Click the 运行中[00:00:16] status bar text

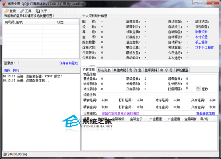(x=15, y=154)
